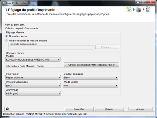
Task: Click the 'Création du profil d'imprimante' text
Action: click(x=22, y=28)
